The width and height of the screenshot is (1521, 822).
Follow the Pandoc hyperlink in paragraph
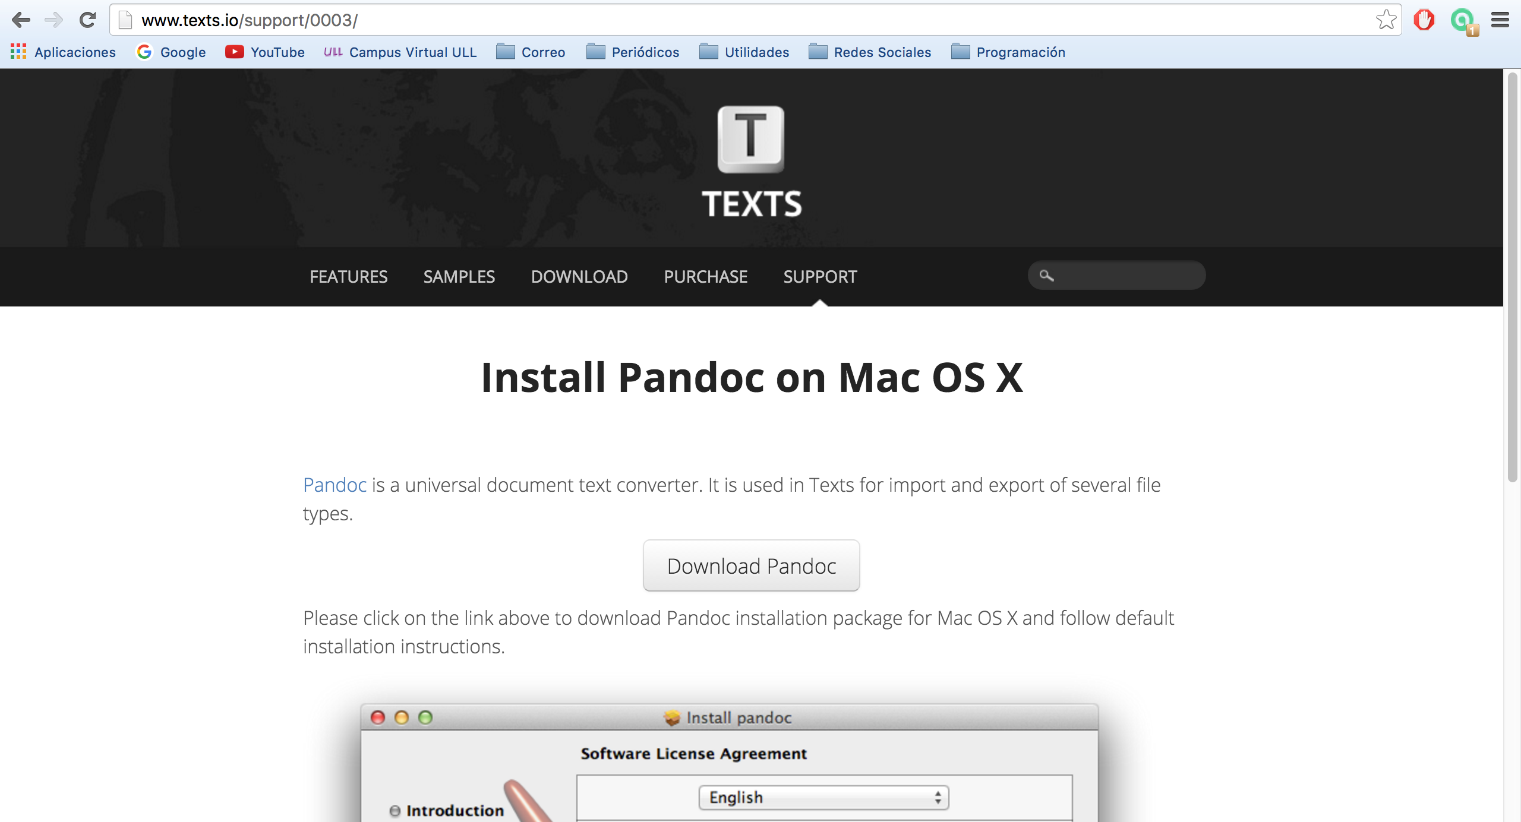(335, 485)
